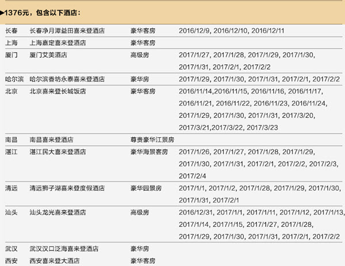Select the city cell '哈尔滨'
This screenshot has width=345, height=266.
14,79
